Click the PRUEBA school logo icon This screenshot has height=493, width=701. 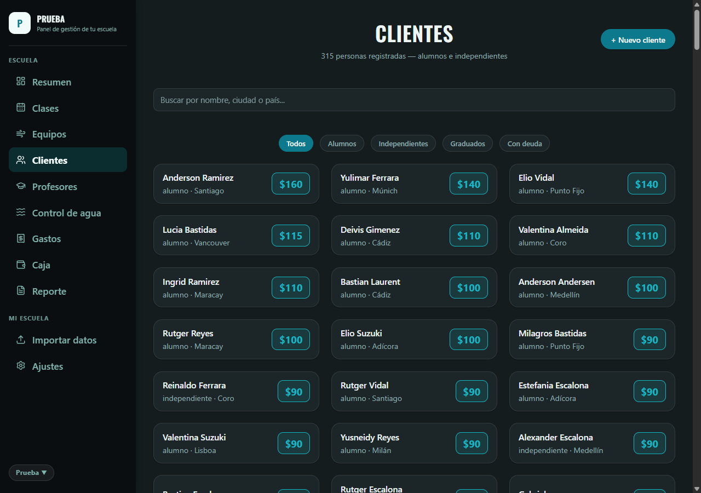[x=20, y=23]
